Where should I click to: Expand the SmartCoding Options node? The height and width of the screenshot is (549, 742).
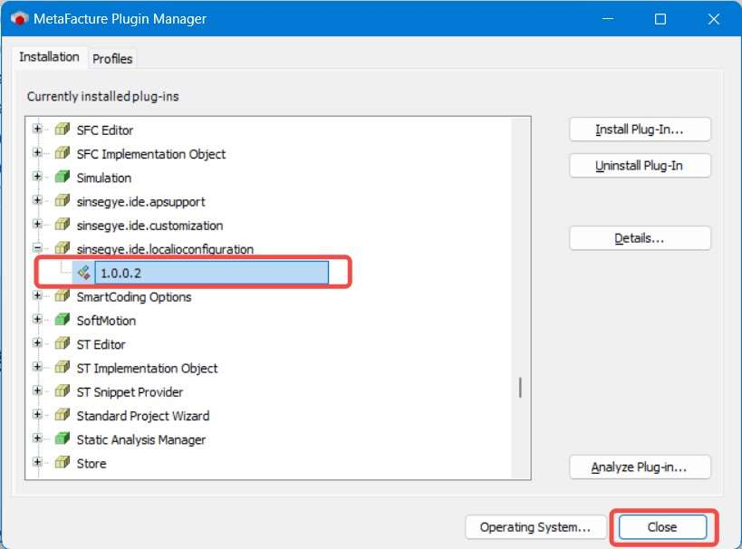pos(37,296)
